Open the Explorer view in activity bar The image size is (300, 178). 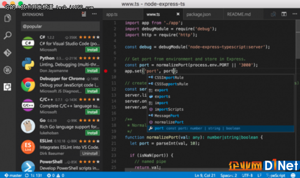[x=8, y=18]
